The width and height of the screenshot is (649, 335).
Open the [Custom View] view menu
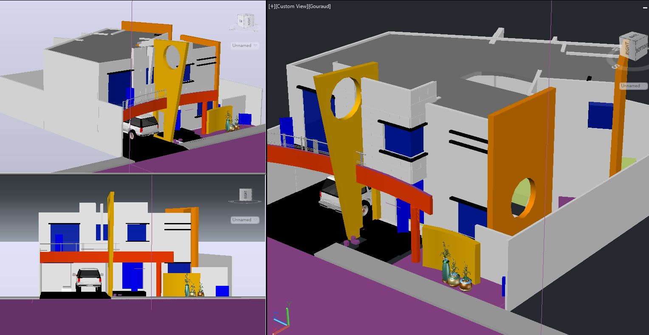(x=291, y=6)
